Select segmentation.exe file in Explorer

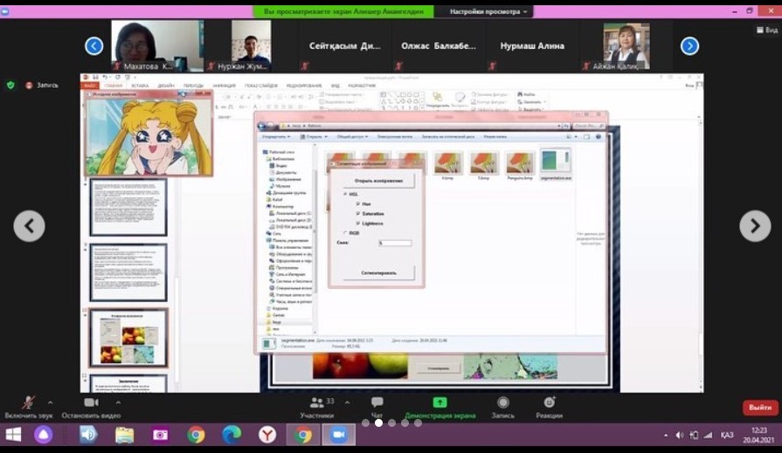(x=556, y=164)
